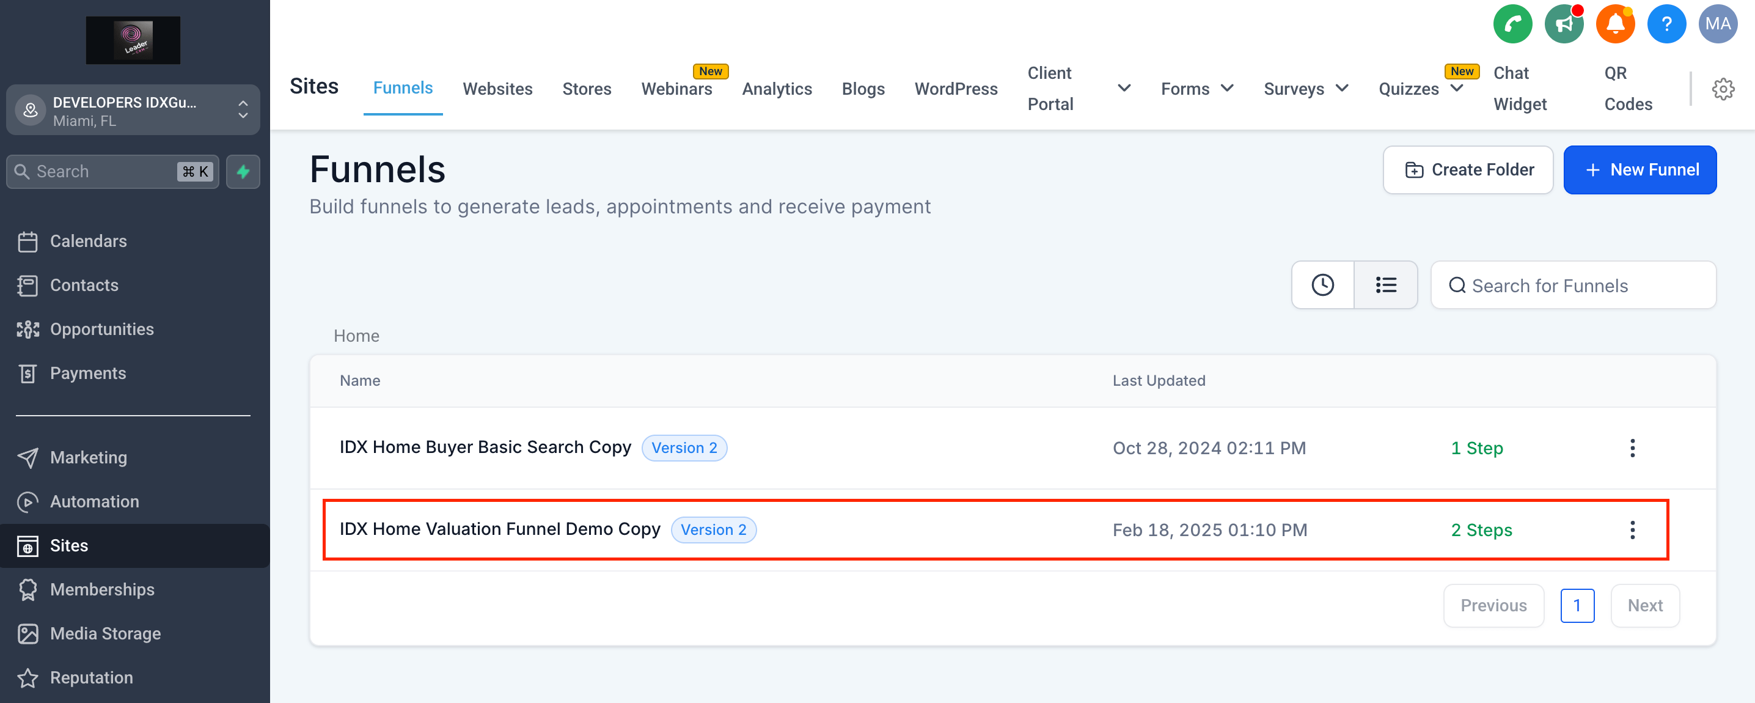Screen dimensions: 1755x703
Task: Expand the Surveys dropdown
Action: click(1305, 89)
